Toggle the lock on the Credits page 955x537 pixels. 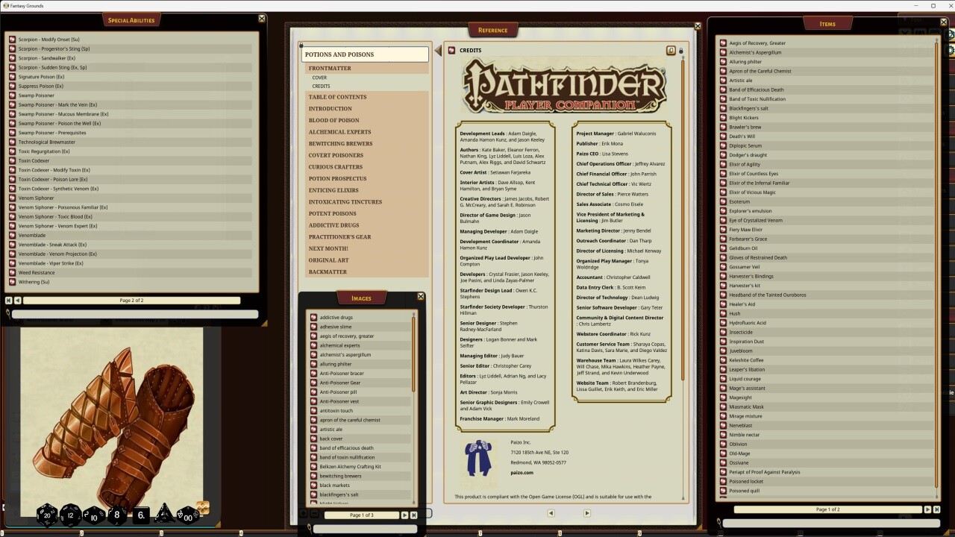point(680,51)
